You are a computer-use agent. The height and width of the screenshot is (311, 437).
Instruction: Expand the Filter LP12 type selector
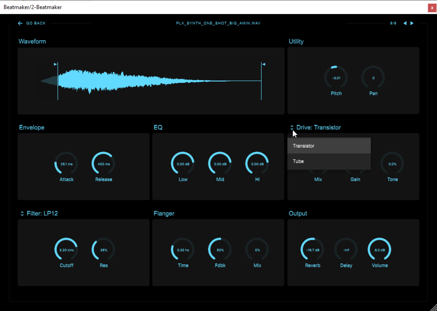click(x=22, y=213)
